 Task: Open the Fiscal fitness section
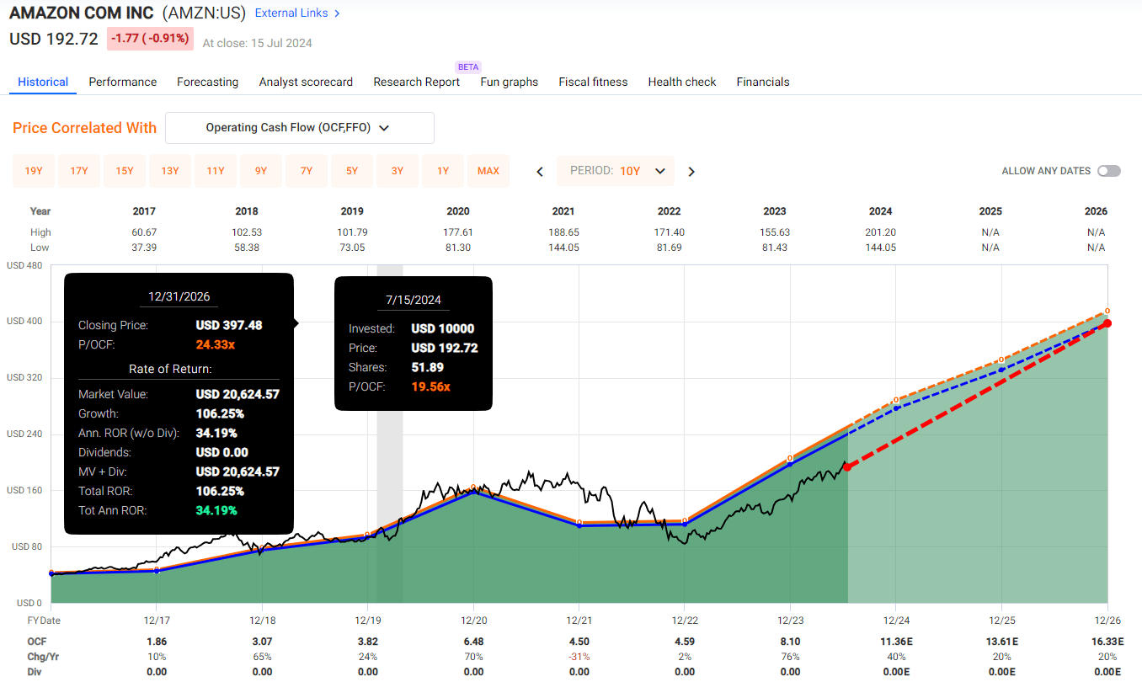pyautogui.click(x=593, y=82)
